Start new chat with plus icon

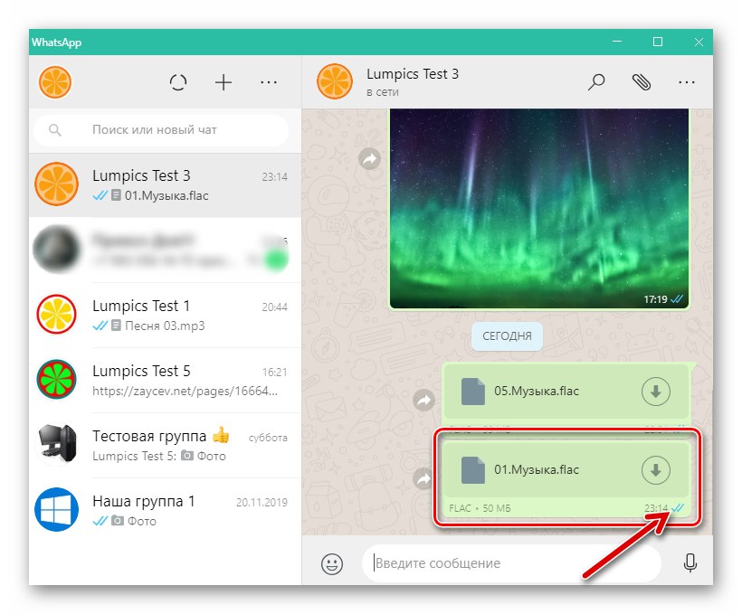[224, 82]
